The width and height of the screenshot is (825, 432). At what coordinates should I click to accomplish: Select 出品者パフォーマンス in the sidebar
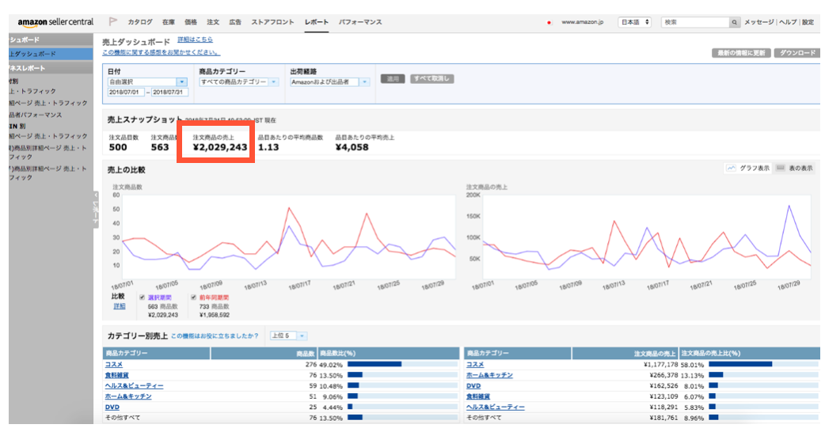click(36, 115)
